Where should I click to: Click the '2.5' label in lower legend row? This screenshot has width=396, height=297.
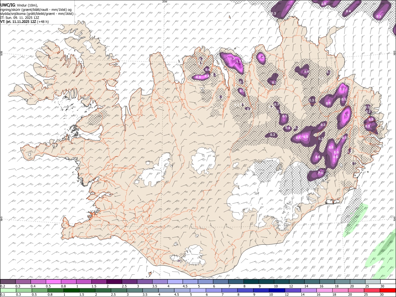click(113, 295)
